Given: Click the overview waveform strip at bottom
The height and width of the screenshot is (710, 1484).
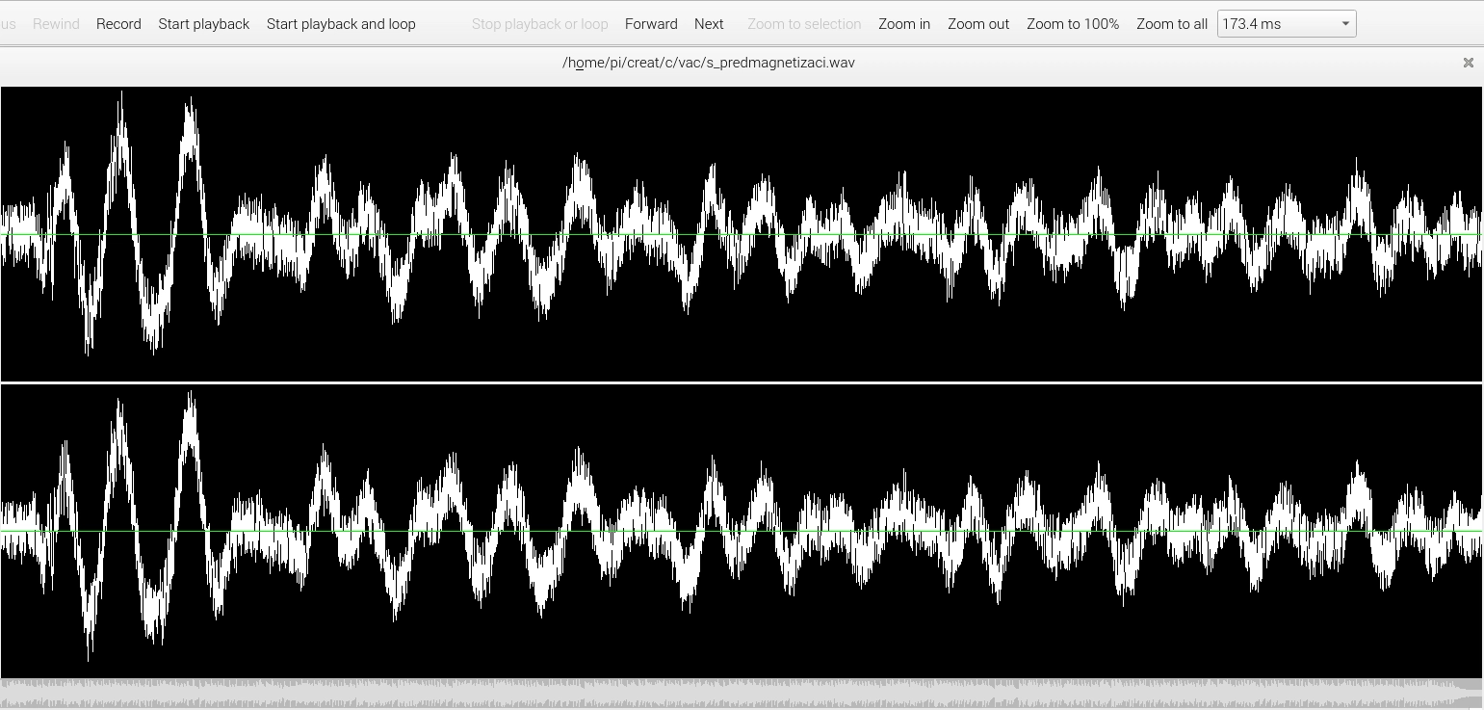Looking at the screenshot, I should [x=742, y=695].
